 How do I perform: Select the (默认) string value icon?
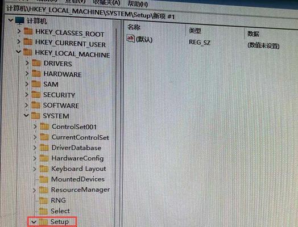click(131, 39)
